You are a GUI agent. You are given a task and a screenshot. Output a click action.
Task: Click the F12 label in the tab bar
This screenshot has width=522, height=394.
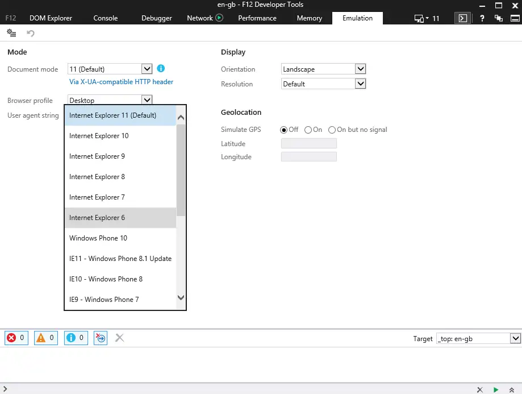click(x=11, y=18)
